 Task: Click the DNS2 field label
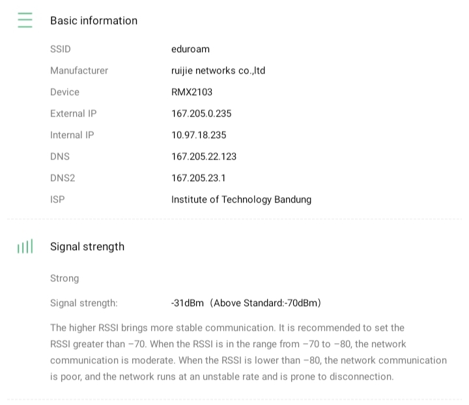tap(63, 178)
